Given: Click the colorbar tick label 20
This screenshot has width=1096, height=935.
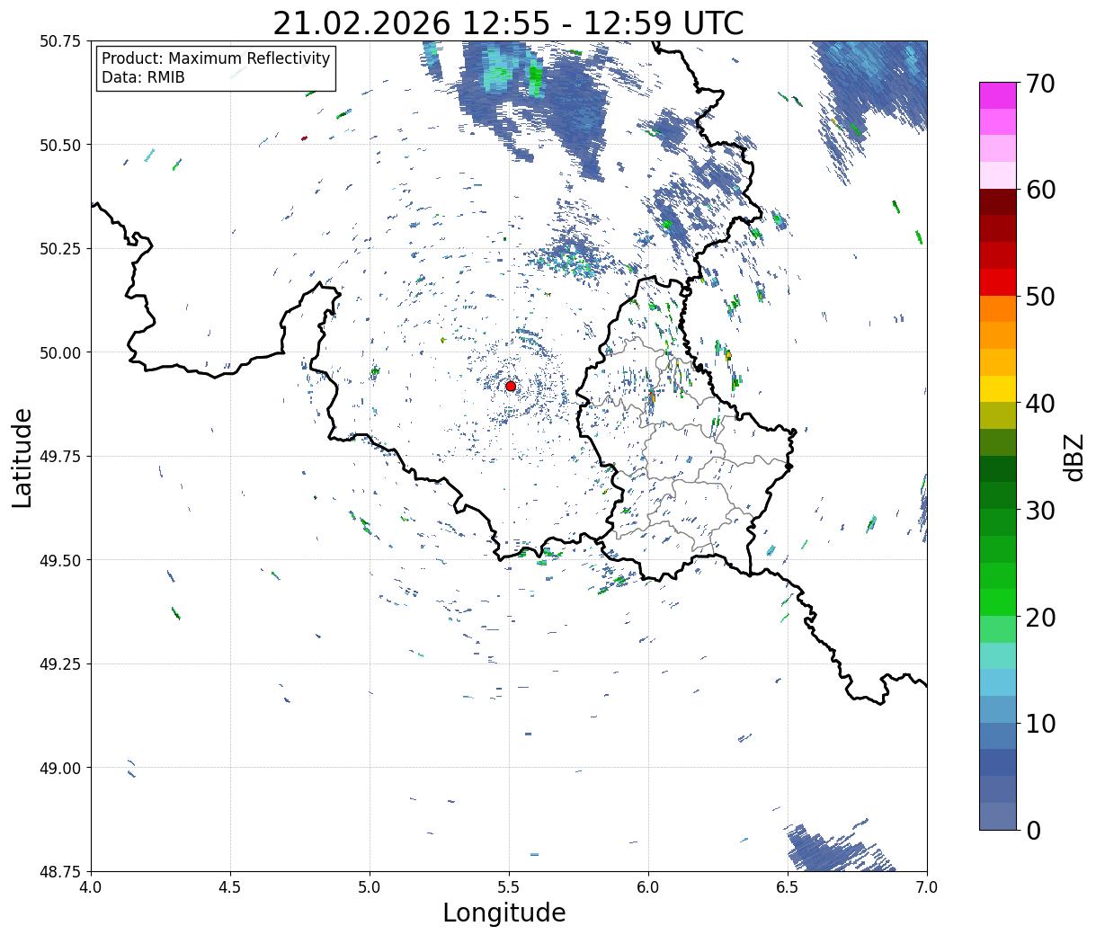Looking at the screenshot, I should point(1039,618).
